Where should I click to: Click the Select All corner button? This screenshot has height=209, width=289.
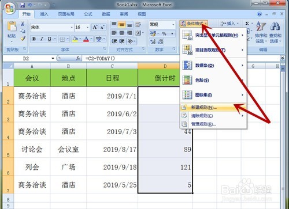click(x=8, y=66)
